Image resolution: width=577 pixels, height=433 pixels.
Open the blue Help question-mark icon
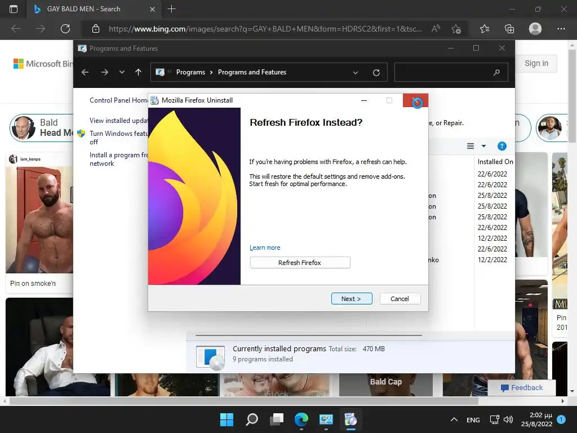pos(502,146)
